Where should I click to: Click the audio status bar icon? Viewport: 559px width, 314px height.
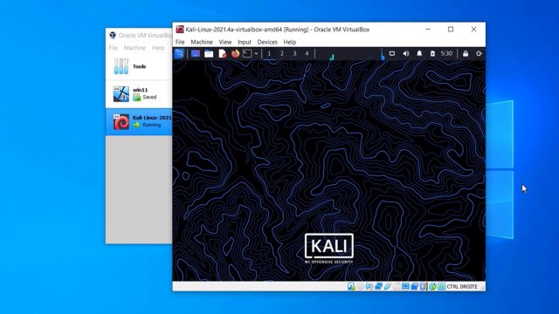(369, 286)
